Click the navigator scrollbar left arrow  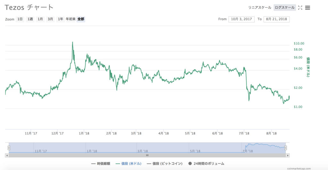tap(7, 155)
